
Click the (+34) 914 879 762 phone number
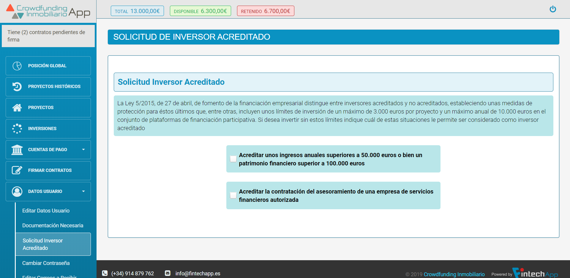[132, 273]
